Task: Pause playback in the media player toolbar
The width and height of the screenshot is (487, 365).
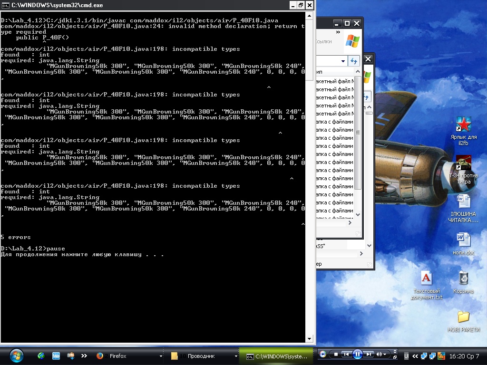Action: pyautogui.click(x=358, y=354)
